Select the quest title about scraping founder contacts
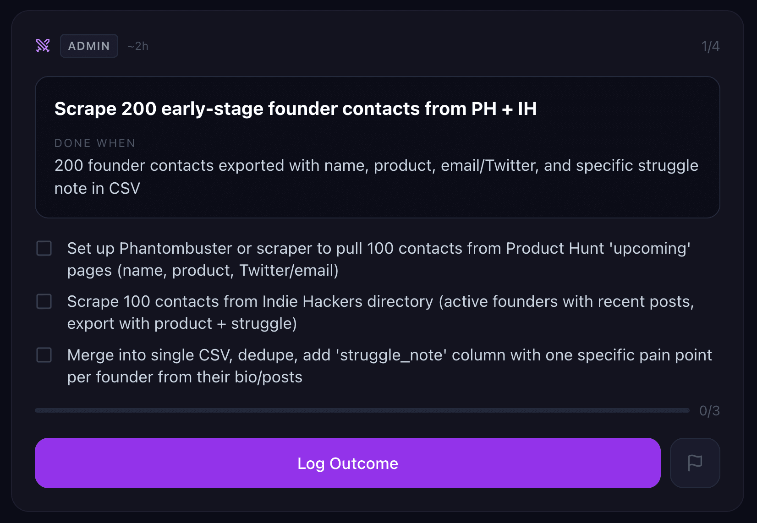 point(296,109)
